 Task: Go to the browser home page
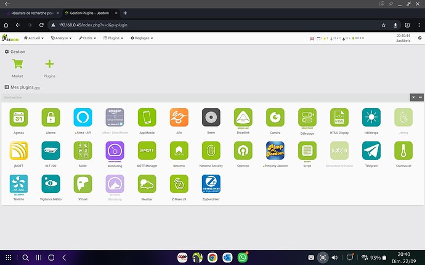6,25
